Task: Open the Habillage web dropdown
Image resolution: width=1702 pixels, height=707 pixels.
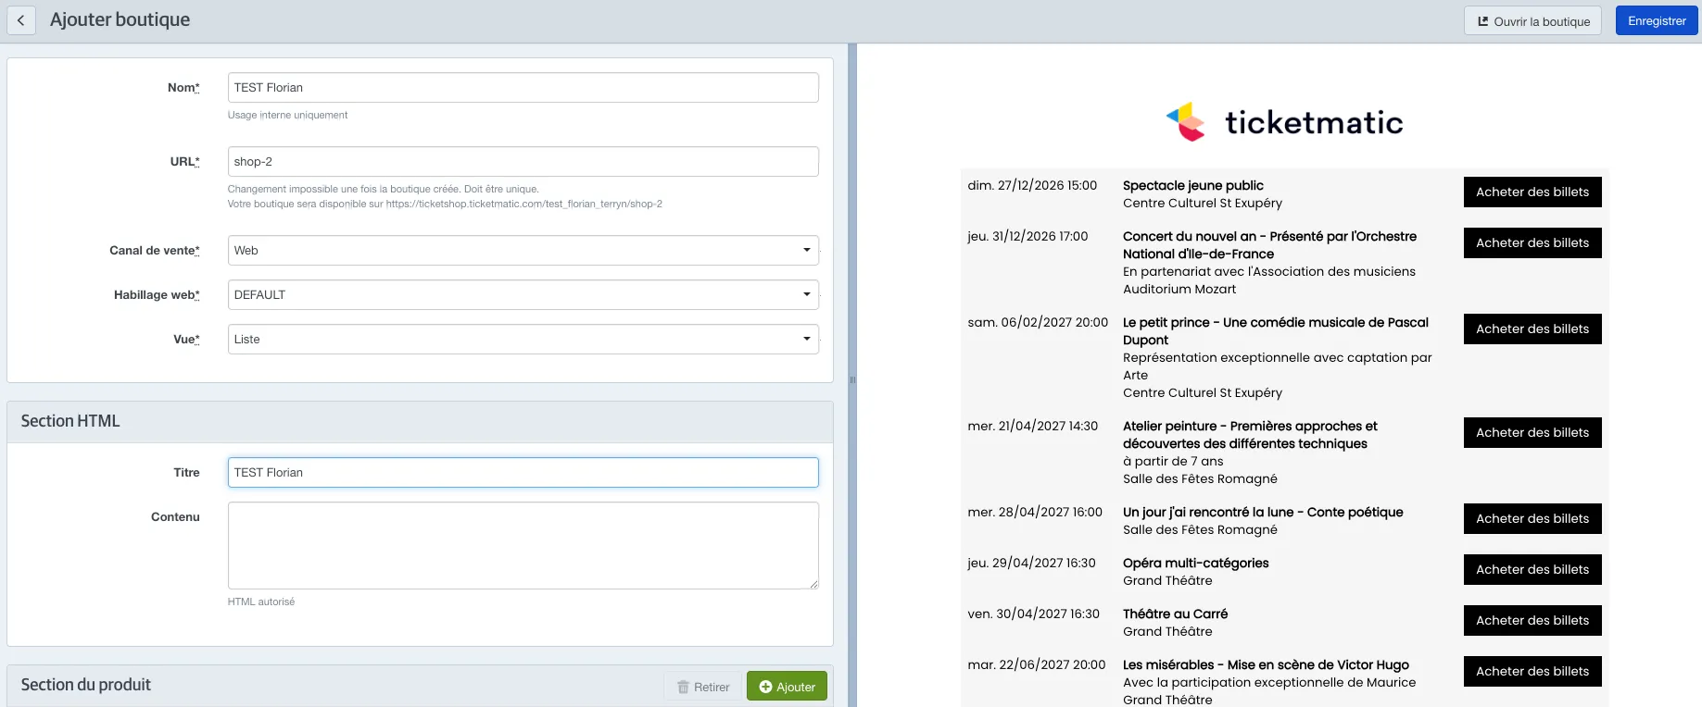Action: 523,295
